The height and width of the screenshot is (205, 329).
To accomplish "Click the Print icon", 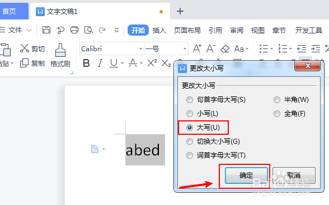I will coord(74,30).
